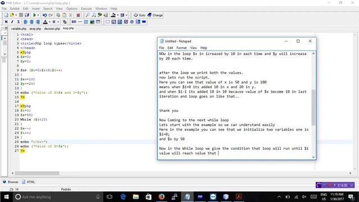Open Task View on the taskbar

[110, 197]
